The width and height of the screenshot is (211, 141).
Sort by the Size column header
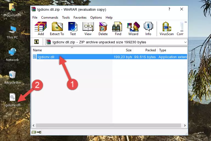click(123, 50)
